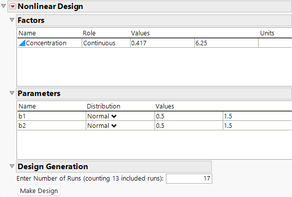The width and height of the screenshot is (292, 197).
Task: Click the Continuous role cell
Action: pos(106,43)
